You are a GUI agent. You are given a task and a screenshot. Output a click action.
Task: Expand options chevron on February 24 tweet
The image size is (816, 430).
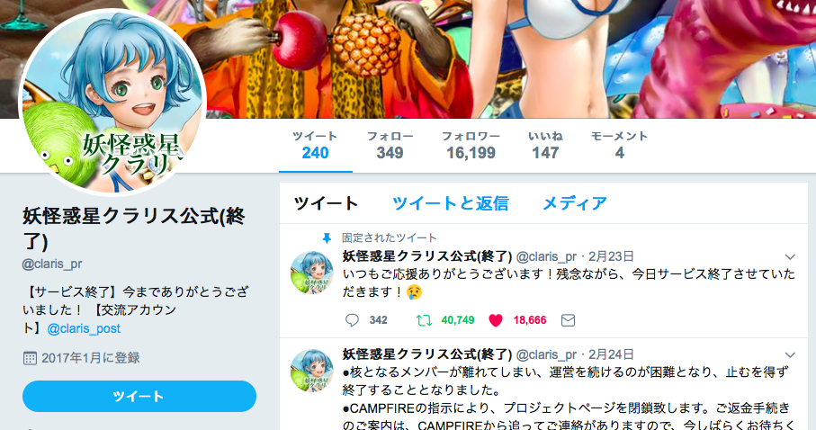pos(790,355)
